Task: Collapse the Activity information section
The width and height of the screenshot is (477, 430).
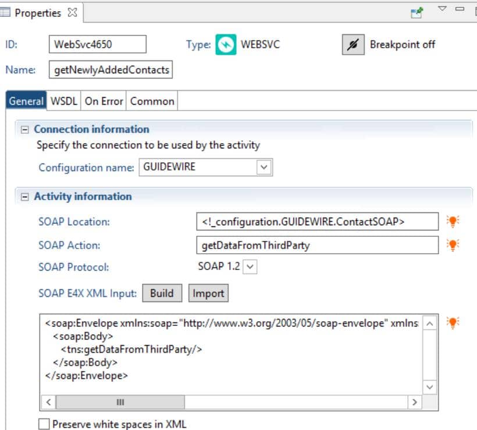Action: click(x=24, y=197)
